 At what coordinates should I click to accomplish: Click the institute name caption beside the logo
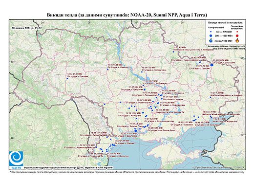(x=68, y=168)
